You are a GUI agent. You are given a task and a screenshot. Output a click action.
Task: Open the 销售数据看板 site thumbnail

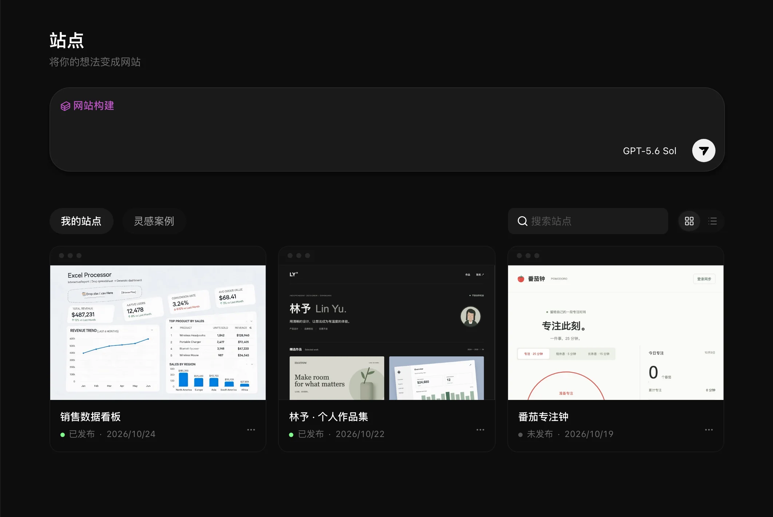click(158, 332)
